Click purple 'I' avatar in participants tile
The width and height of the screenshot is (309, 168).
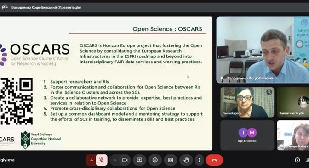tap(243, 133)
